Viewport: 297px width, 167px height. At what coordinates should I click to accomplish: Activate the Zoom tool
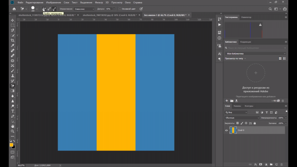(x=12, y=131)
